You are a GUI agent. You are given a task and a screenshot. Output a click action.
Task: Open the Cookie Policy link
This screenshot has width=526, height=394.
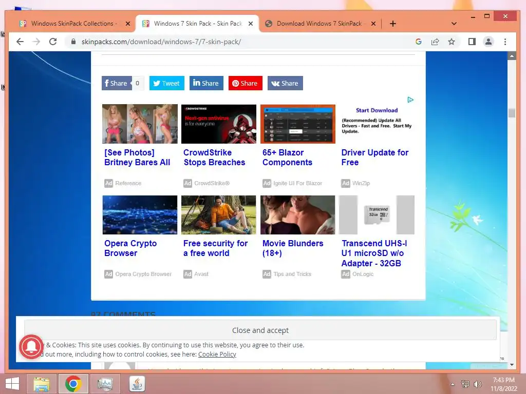coord(217,354)
